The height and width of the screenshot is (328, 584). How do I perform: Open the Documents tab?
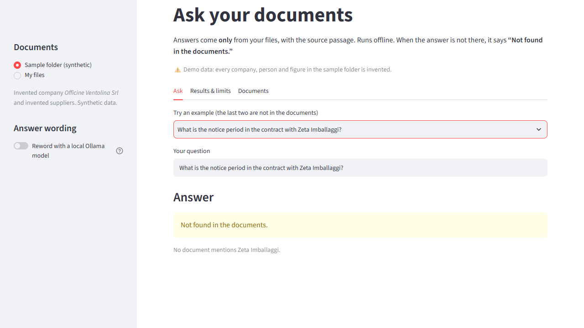[253, 91]
